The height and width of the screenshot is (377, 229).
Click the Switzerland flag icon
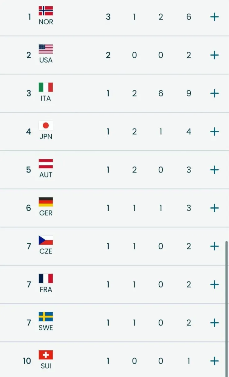[x=46, y=355]
